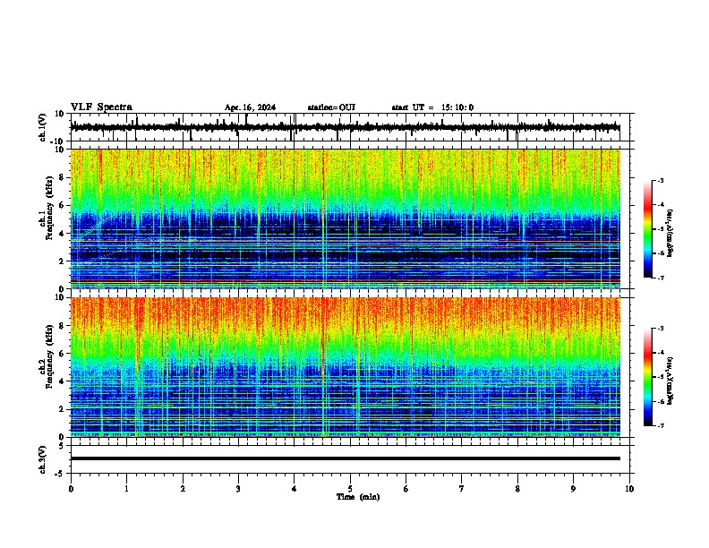Click the "ch.1(V)" waveform axis label
Screen dimensions: 709x548
click(43, 127)
